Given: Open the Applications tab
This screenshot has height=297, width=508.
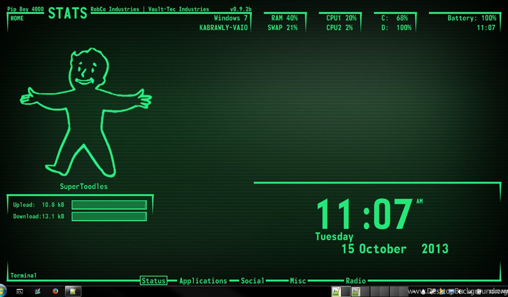Looking at the screenshot, I should click(203, 281).
